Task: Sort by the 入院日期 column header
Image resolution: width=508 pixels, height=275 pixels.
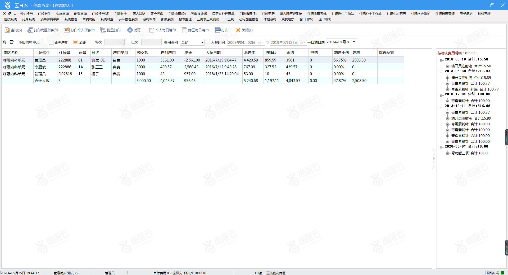Action: pyautogui.click(x=223, y=53)
